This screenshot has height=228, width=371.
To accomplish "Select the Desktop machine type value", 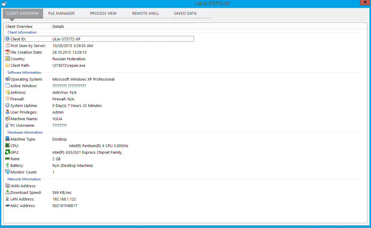I will [60, 139].
